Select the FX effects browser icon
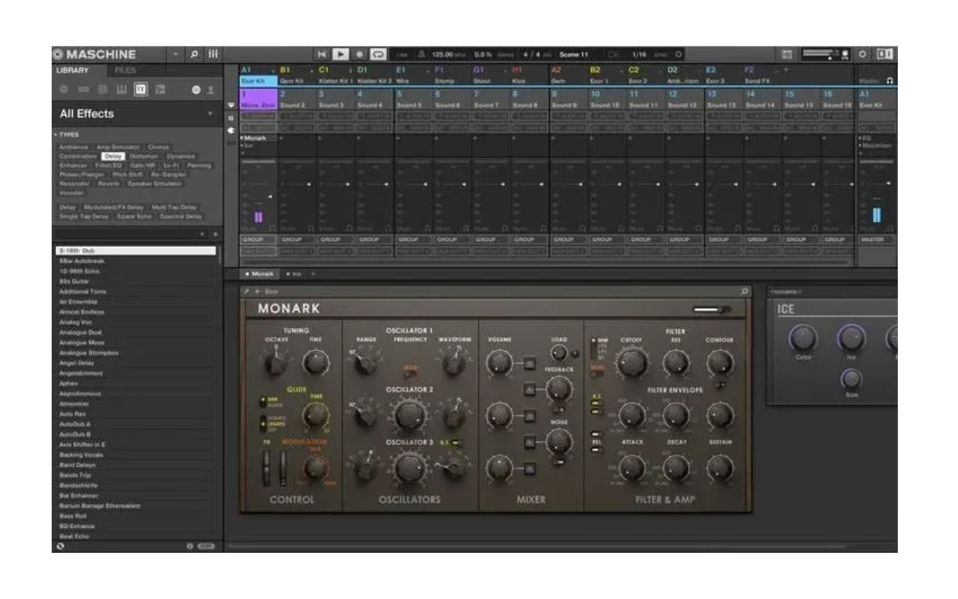Screen dimensions: 958x599 tap(141, 89)
